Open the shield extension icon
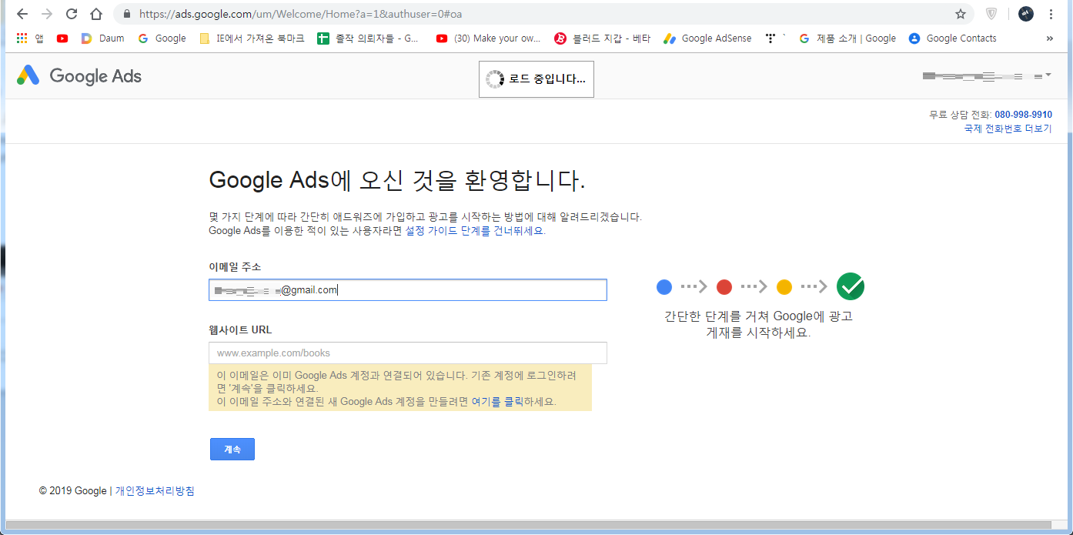Screen dimensions: 1073x535 [x=992, y=14]
